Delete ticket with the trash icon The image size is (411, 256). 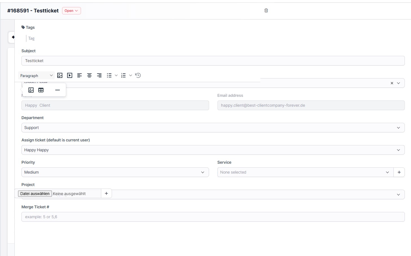click(x=266, y=10)
